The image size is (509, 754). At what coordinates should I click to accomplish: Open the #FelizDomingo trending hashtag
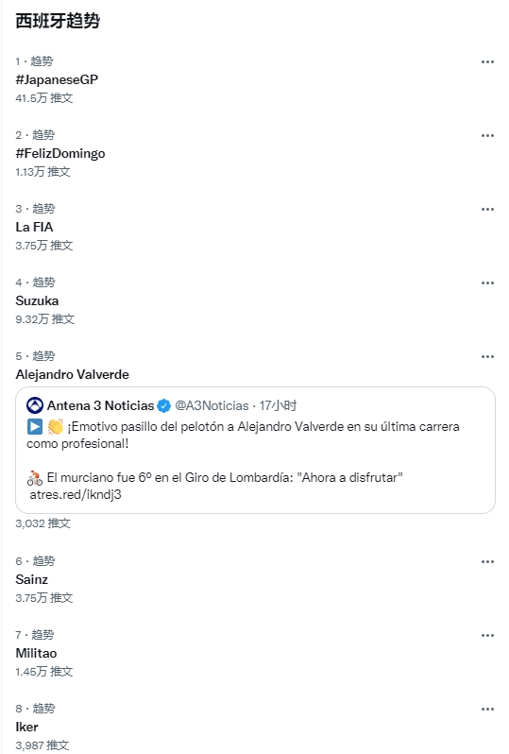[x=60, y=153]
